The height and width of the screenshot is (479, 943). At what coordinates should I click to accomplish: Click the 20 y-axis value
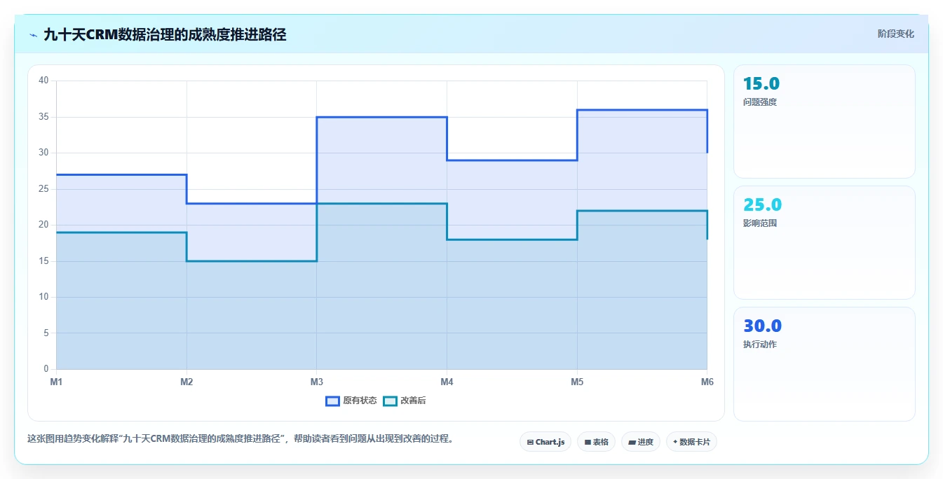[44, 225]
